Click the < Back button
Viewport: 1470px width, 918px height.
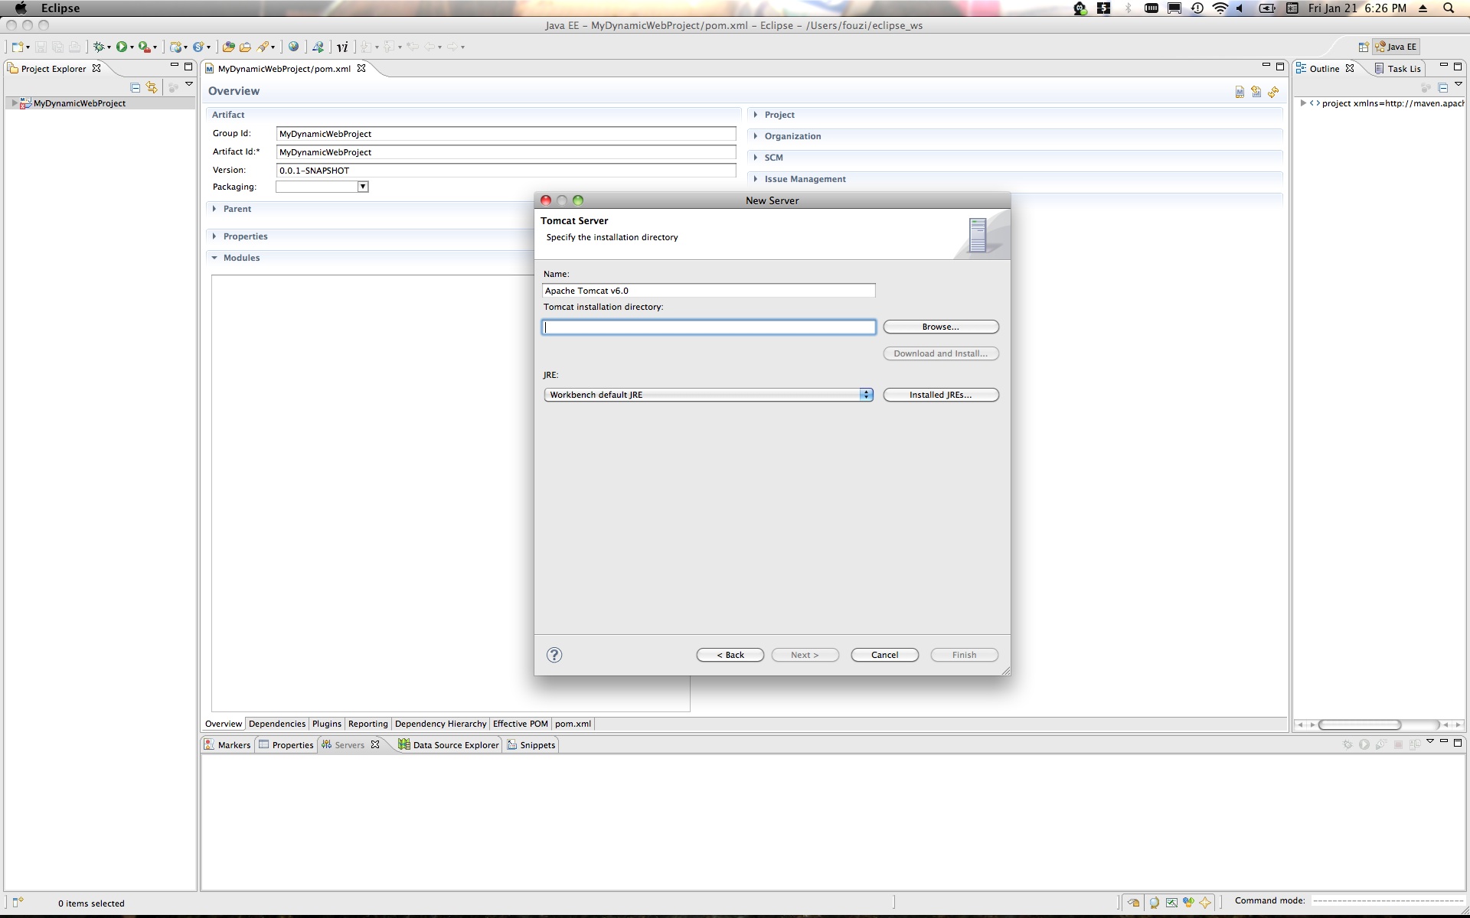[x=730, y=655]
